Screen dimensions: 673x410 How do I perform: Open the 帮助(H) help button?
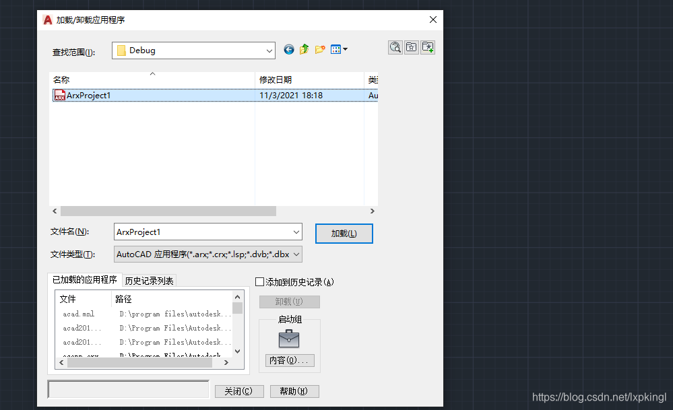(x=294, y=391)
